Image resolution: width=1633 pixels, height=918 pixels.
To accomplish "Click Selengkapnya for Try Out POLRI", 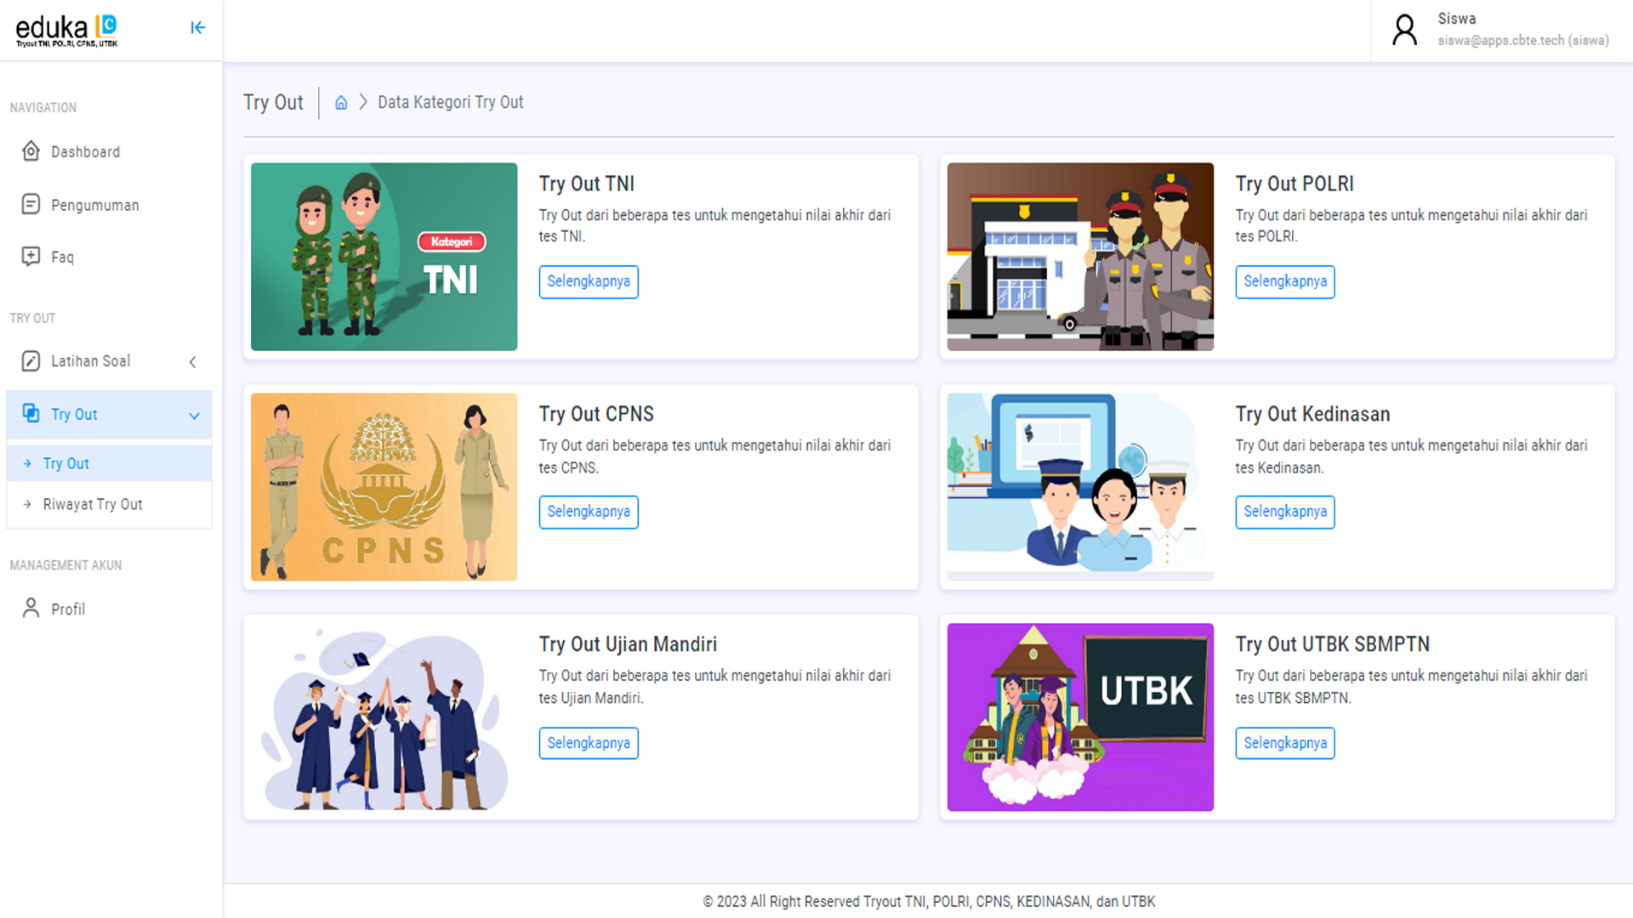I will pos(1284,281).
